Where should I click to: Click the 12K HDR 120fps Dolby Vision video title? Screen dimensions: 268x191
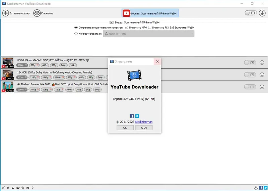[55, 72]
